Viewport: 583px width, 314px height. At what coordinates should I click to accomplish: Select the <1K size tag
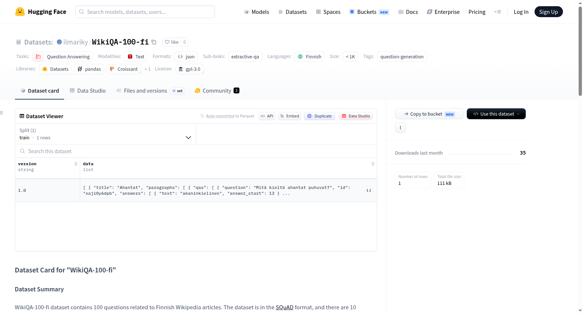pos(350,57)
